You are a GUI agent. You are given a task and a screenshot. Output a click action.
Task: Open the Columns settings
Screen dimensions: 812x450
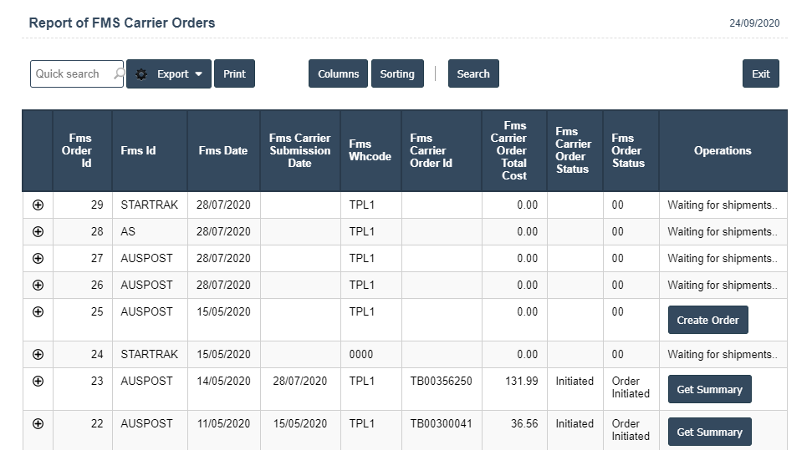point(338,73)
